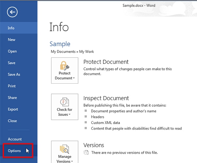Choose Open from the File menu
This screenshot has height=163, width=197.
(19, 51)
